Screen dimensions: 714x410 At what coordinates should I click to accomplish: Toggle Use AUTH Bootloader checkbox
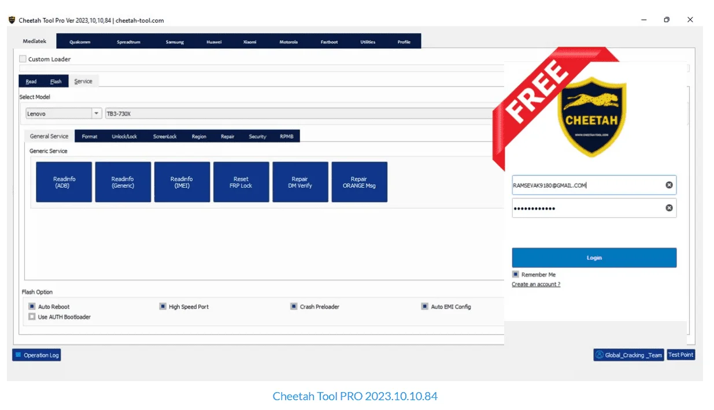[x=32, y=316]
